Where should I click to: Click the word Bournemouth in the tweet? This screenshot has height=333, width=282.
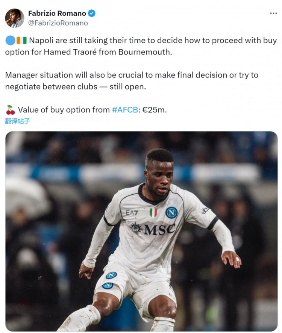point(145,52)
